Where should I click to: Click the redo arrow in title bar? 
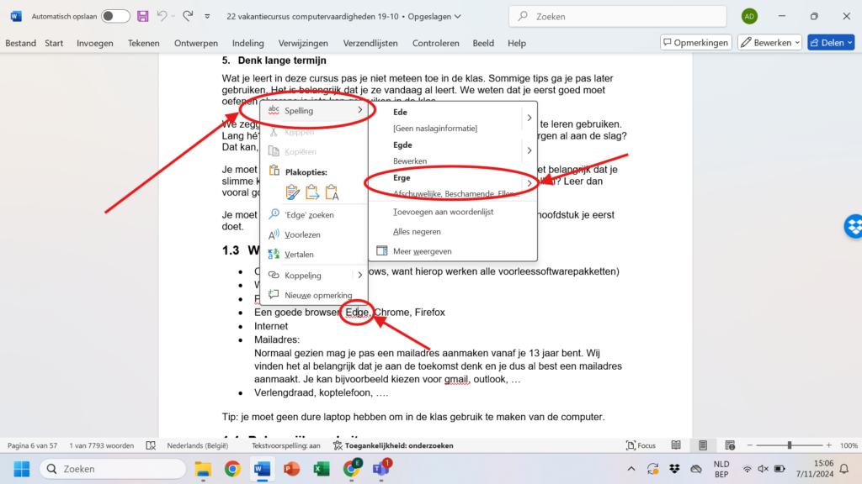coord(187,16)
